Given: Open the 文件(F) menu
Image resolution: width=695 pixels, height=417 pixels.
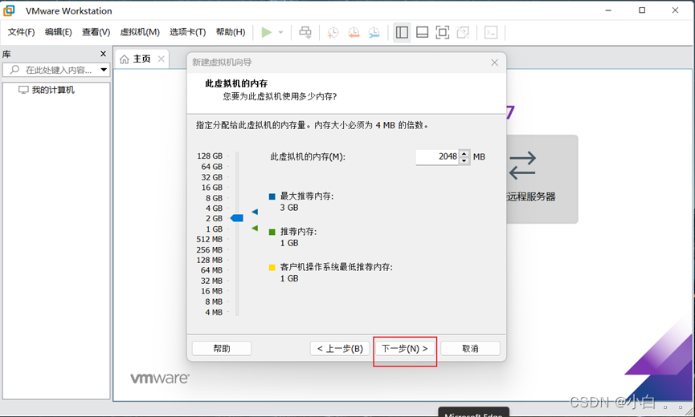Looking at the screenshot, I should [x=21, y=32].
